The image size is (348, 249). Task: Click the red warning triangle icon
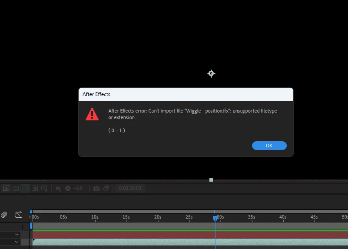coord(92,114)
